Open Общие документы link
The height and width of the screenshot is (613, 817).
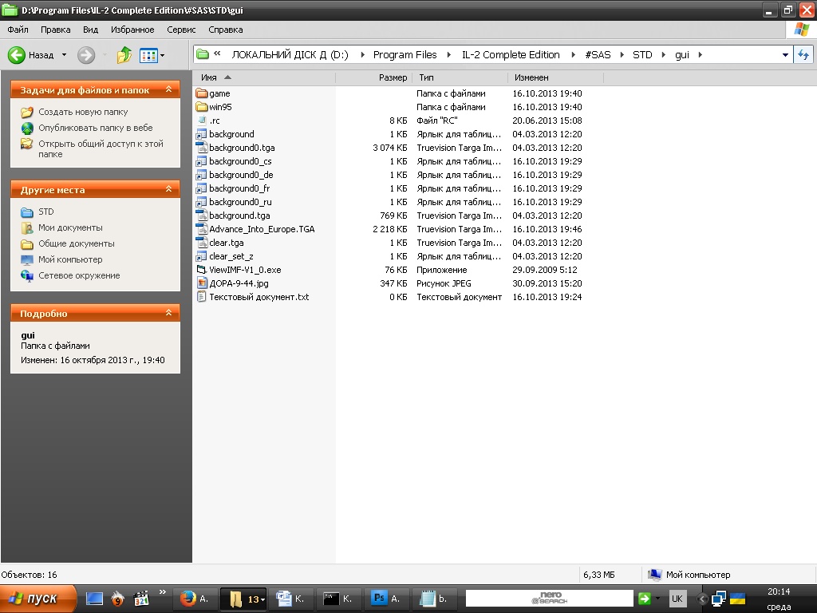(x=76, y=243)
